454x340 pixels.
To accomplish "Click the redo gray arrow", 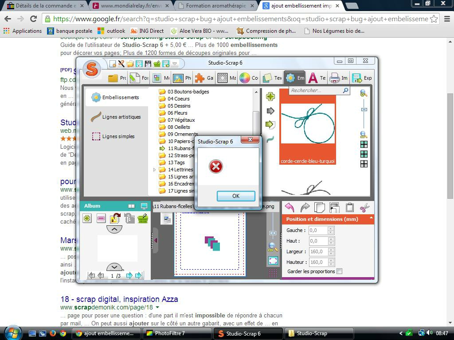I will (305, 208).
